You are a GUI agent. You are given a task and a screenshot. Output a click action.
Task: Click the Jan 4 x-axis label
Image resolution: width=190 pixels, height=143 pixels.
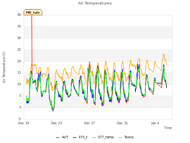click(155, 123)
